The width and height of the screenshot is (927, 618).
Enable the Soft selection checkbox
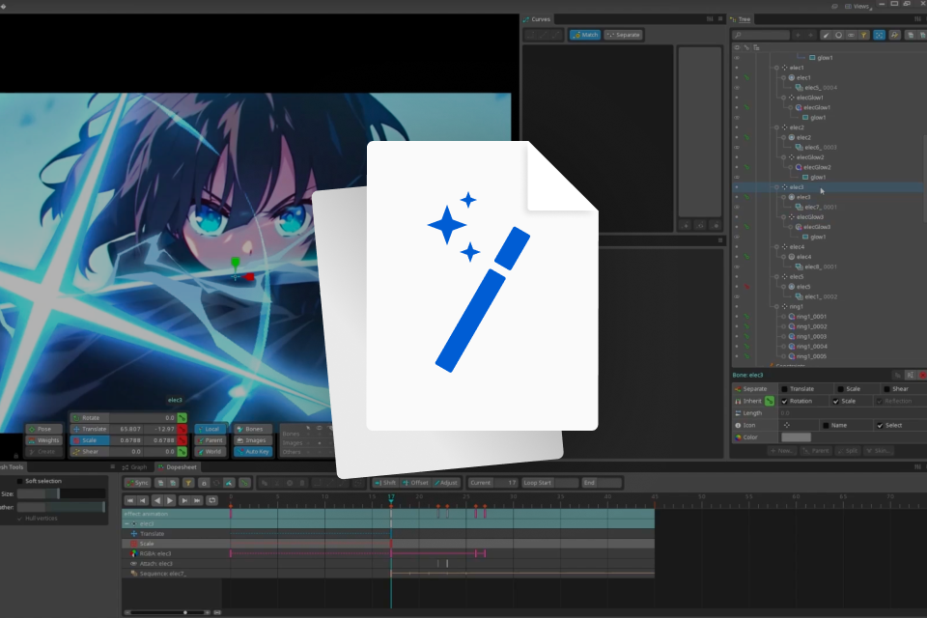click(19, 481)
